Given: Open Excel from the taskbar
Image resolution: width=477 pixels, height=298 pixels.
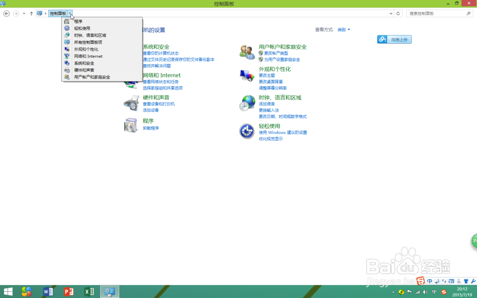Looking at the screenshot, I should pos(89,291).
